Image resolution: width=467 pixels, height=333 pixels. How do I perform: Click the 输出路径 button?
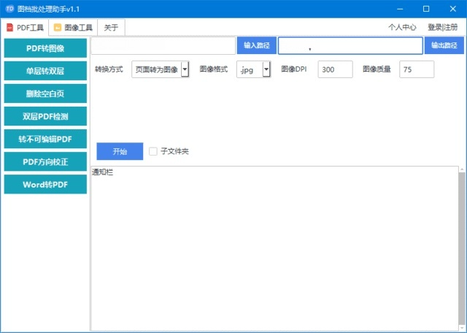pyautogui.click(x=444, y=45)
